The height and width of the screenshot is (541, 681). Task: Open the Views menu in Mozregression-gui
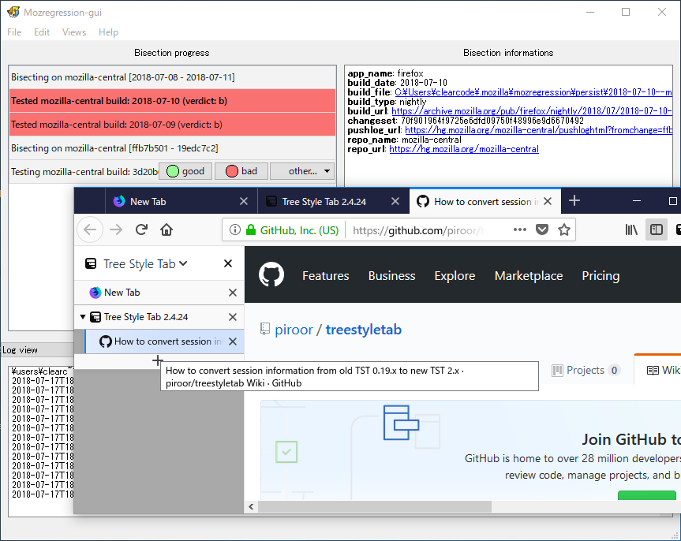tap(74, 32)
